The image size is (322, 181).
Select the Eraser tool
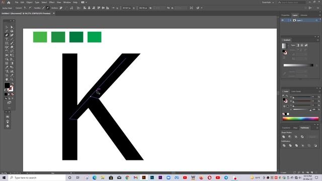pyautogui.click(x=12, y=47)
